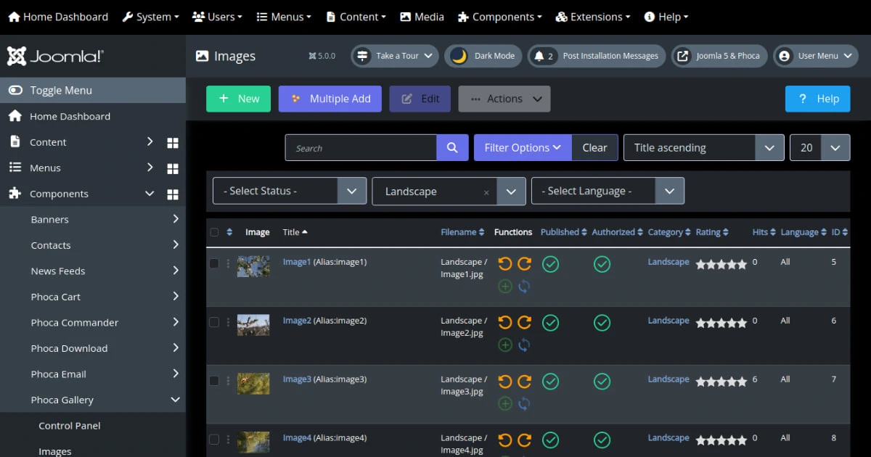871x457 pixels.
Task: Click the Image2 thumbnail preview
Action: click(253, 325)
